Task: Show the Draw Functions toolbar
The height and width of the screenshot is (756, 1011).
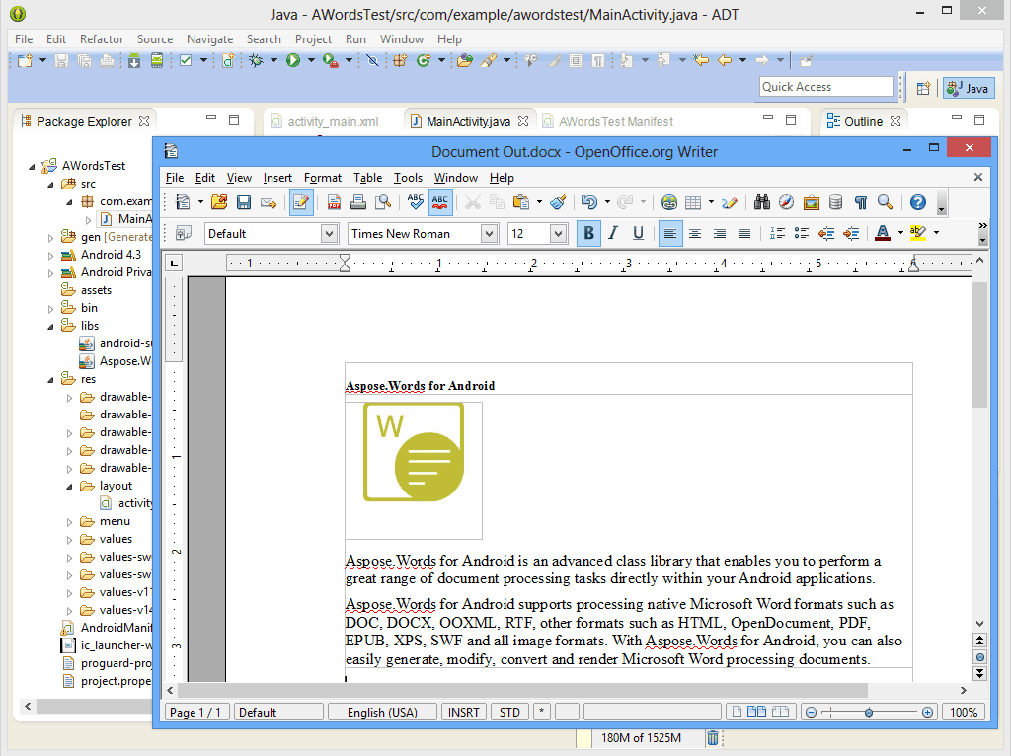Action: point(730,202)
